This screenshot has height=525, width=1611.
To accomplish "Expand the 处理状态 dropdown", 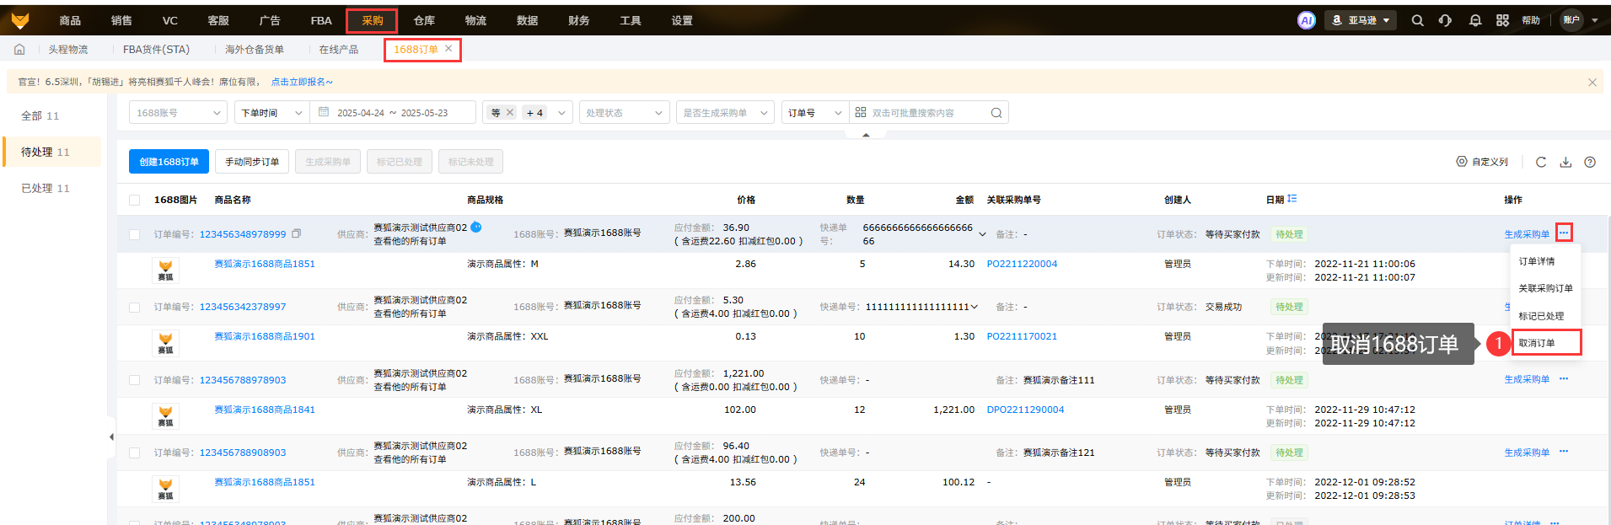I will pyautogui.click(x=624, y=113).
